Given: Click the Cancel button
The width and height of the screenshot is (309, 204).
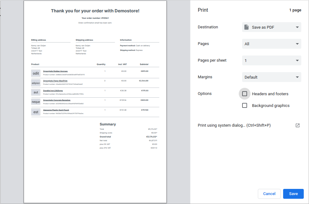Looking at the screenshot, I should [x=269, y=194].
